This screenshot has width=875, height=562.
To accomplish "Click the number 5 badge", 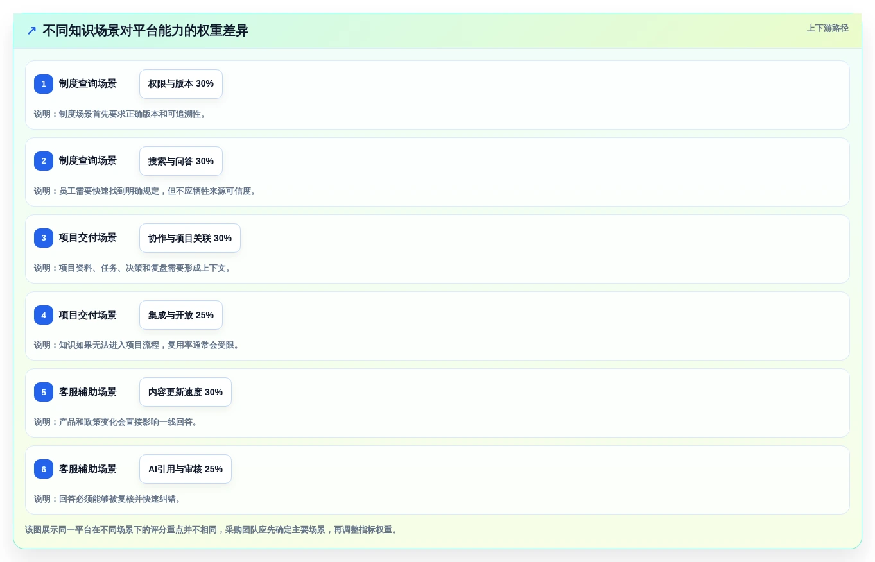I will [44, 392].
